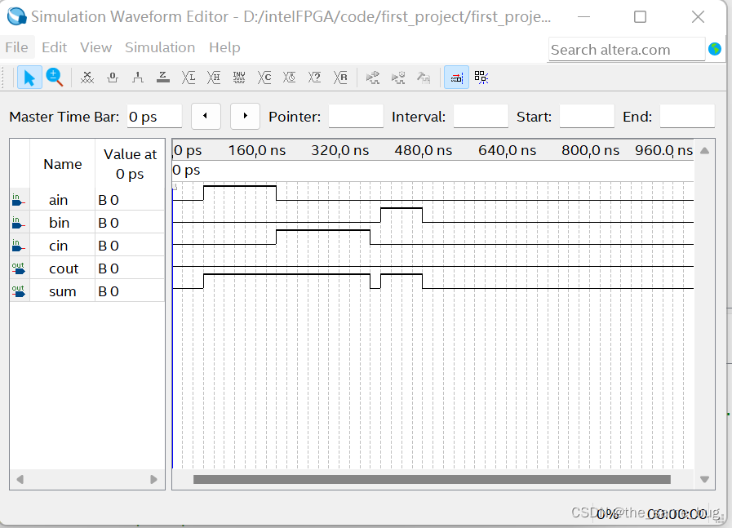The height and width of the screenshot is (528, 732).
Task: Open Overwrite Clock tool
Action: (290, 78)
